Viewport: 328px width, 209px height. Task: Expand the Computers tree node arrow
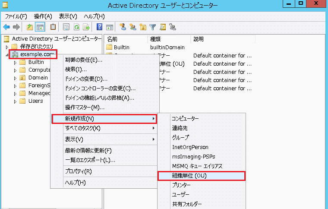(x=15, y=70)
